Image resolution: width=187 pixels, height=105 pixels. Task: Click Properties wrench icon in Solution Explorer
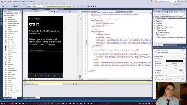(177, 12)
